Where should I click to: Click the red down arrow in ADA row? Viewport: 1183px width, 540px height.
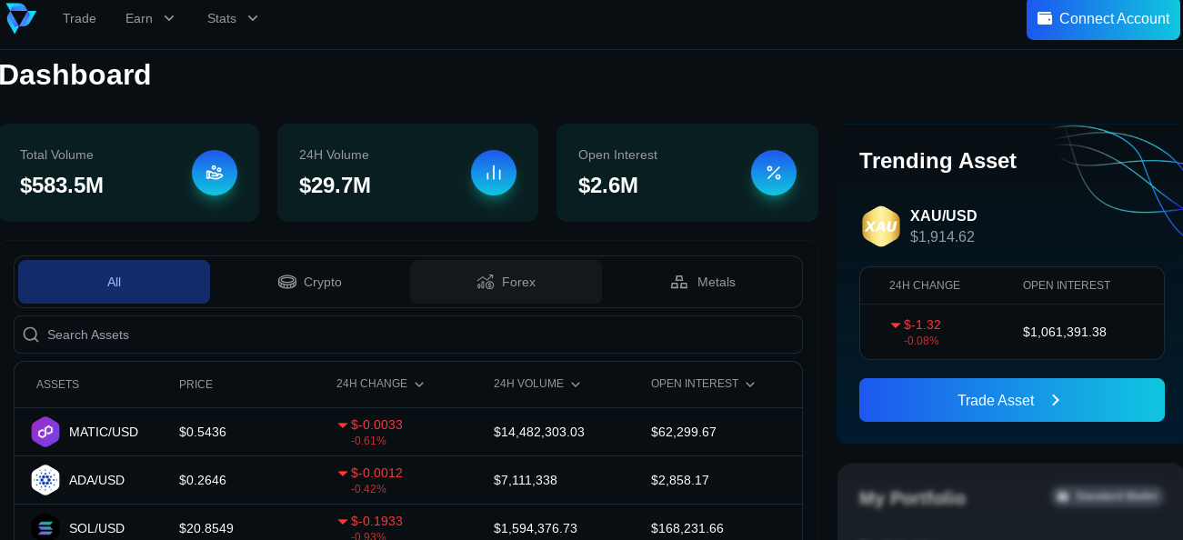pyautogui.click(x=343, y=474)
